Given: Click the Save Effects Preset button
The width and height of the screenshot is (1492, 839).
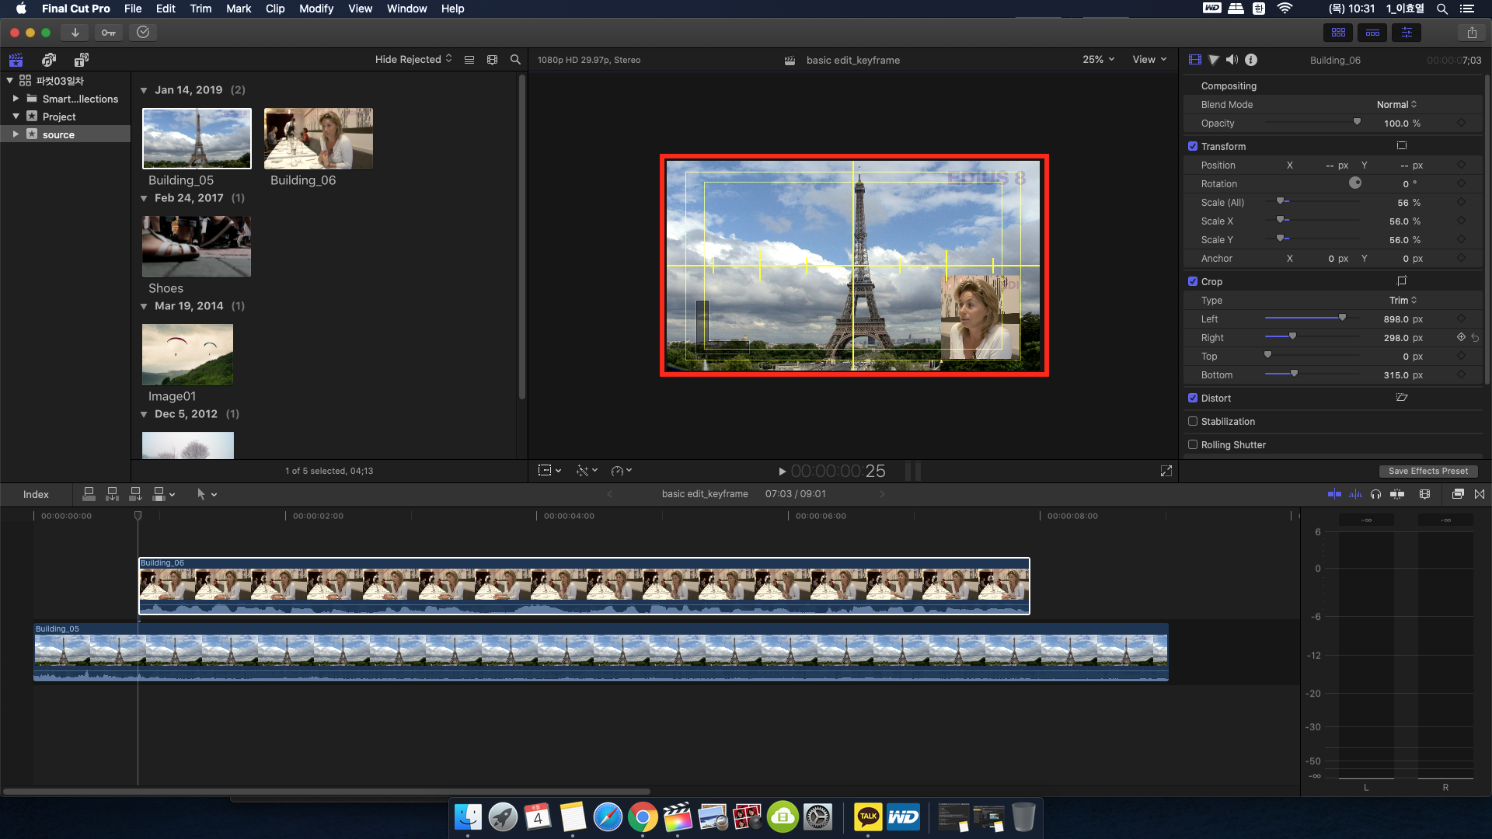Looking at the screenshot, I should point(1428,471).
